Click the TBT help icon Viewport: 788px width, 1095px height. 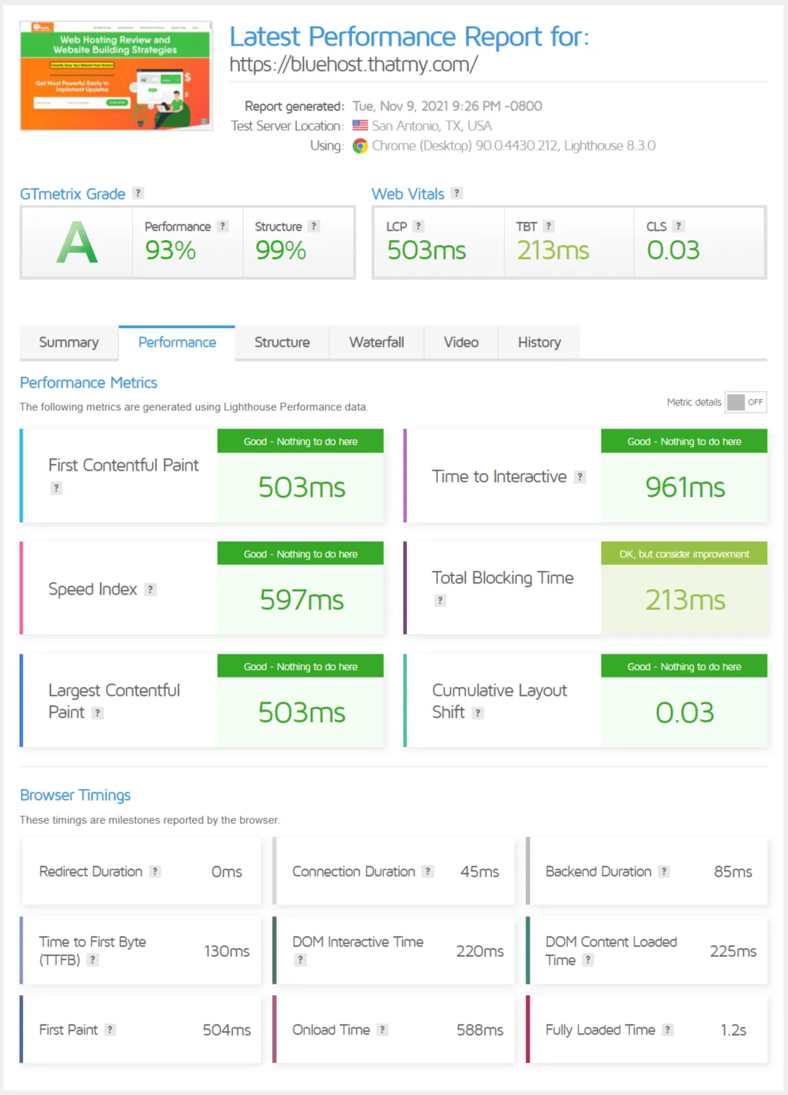(549, 226)
